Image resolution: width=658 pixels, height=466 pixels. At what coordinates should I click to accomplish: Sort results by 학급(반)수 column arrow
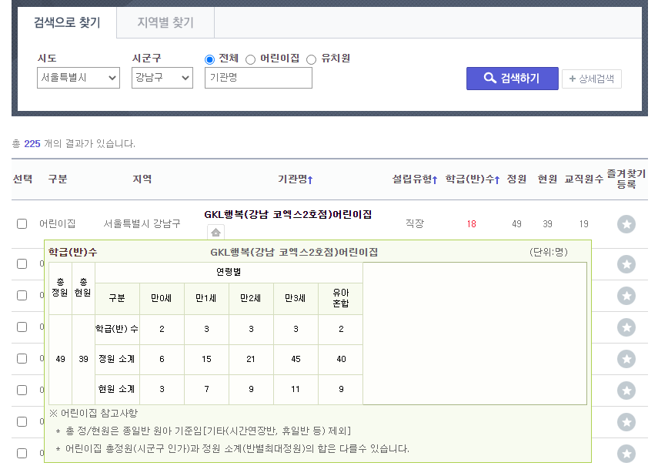[497, 179]
